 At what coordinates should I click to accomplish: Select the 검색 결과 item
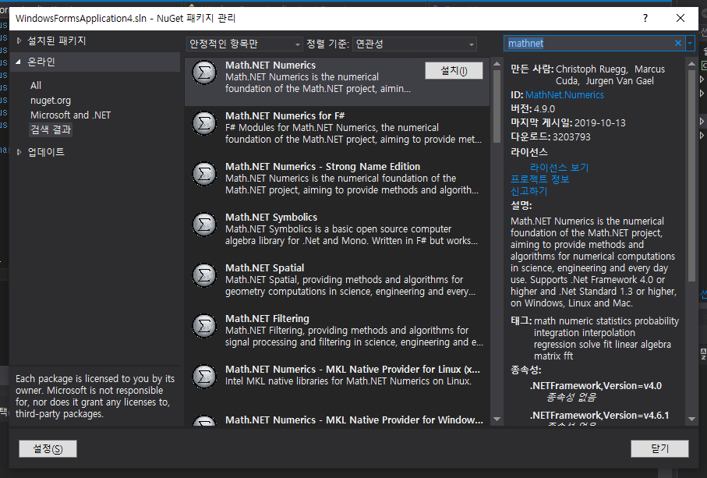pos(51,130)
